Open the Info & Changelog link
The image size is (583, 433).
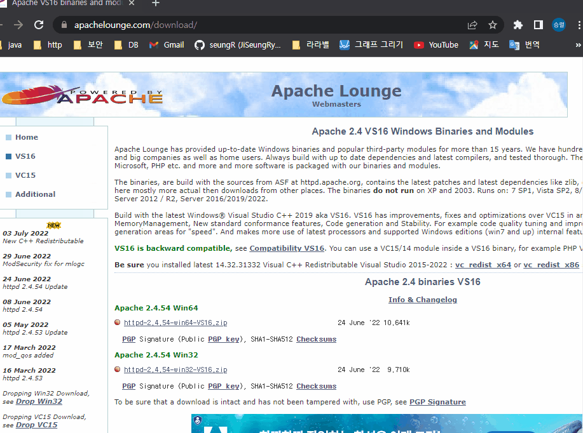422,300
